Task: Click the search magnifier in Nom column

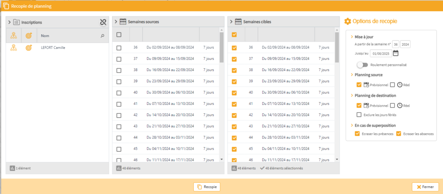Action: [x=103, y=36]
